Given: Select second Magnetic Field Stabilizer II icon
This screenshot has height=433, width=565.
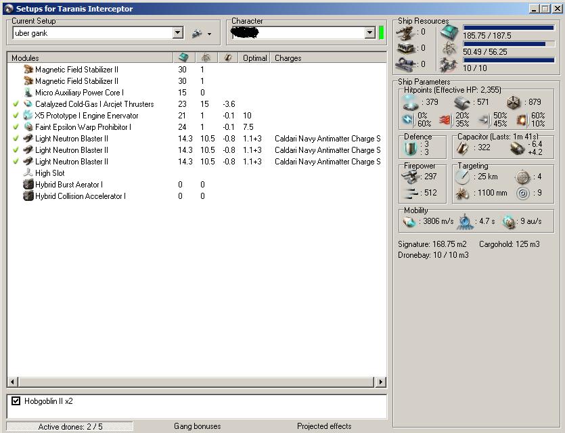Looking at the screenshot, I should (28, 81).
